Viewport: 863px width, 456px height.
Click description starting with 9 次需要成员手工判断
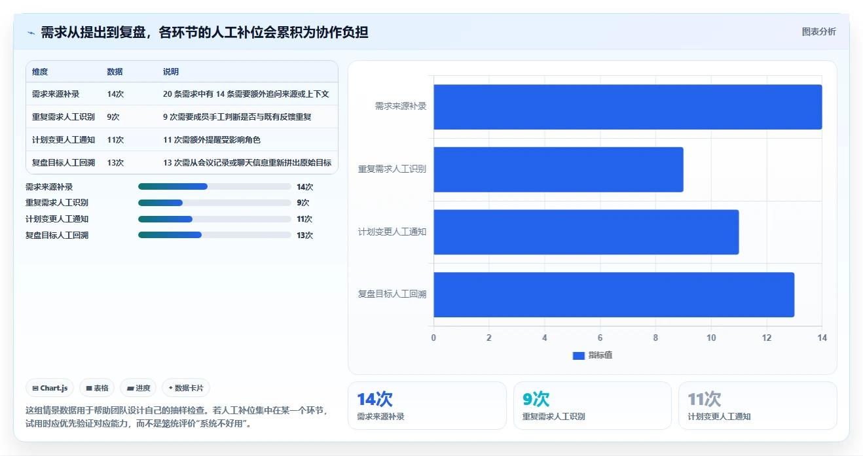click(x=237, y=117)
